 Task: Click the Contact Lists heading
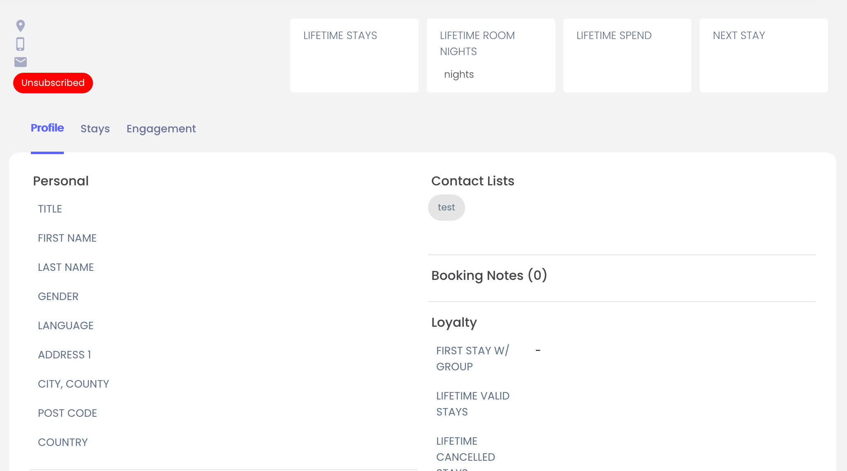pos(472,181)
